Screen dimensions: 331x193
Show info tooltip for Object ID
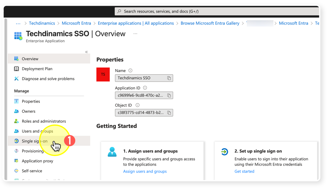[137, 105]
